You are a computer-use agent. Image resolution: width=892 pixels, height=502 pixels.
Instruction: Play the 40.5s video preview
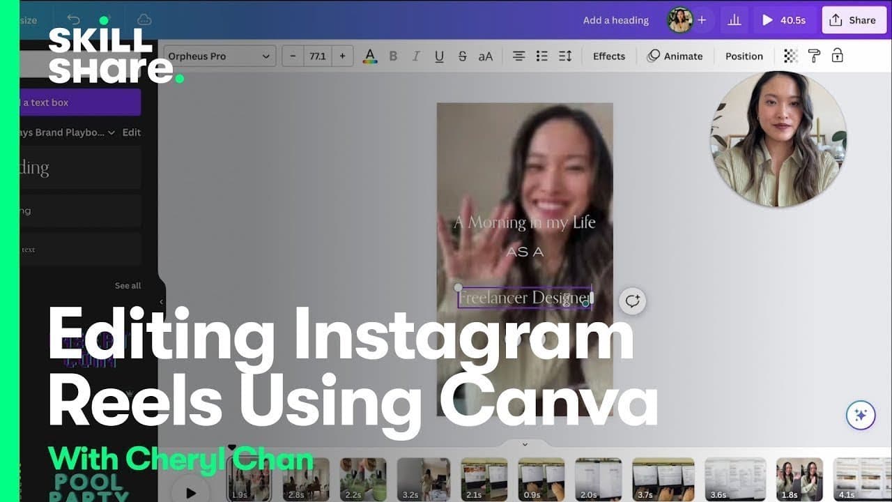[784, 20]
